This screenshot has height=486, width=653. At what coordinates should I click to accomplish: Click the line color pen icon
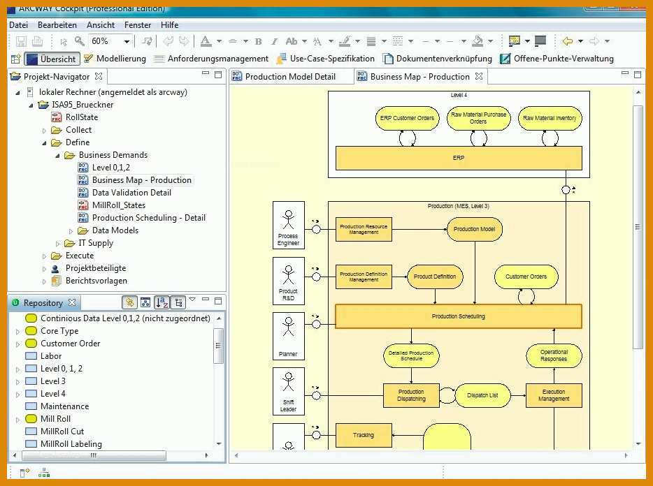click(x=345, y=40)
